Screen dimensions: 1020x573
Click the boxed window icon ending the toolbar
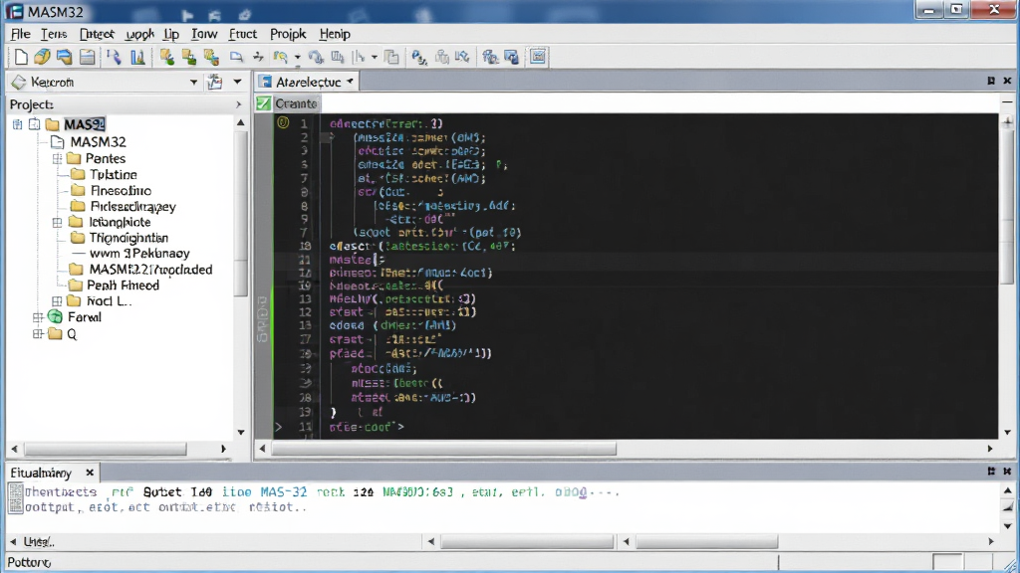pos(538,57)
